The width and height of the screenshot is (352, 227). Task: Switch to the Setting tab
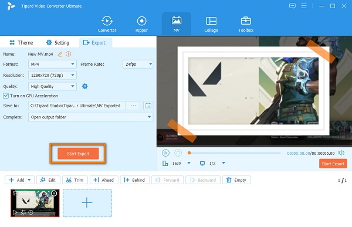click(x=57, y=43)
